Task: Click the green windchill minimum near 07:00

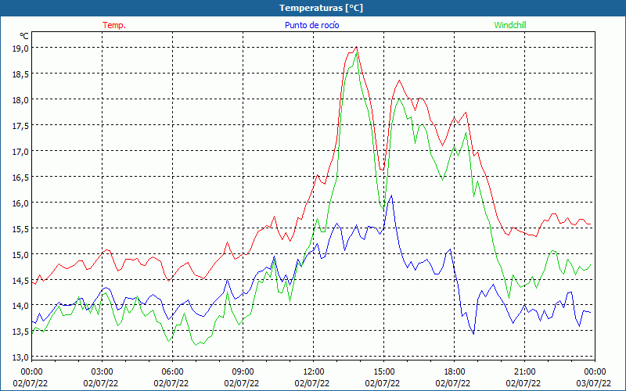Action: [196, 345]
